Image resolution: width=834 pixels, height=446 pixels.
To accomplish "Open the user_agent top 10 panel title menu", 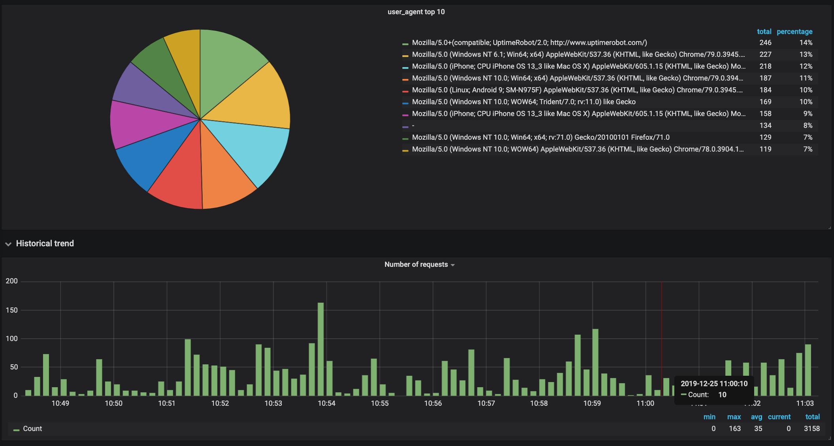I will (x=416, y=12).
